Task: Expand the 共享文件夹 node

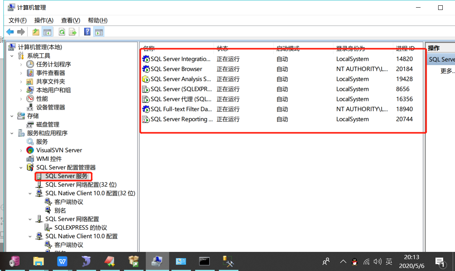Action: (21, 81)
